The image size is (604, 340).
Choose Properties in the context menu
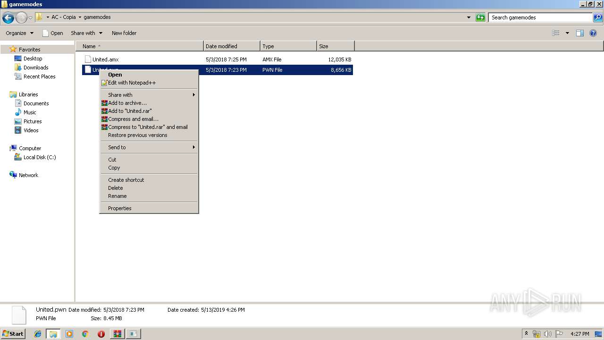tap(149, 208)
